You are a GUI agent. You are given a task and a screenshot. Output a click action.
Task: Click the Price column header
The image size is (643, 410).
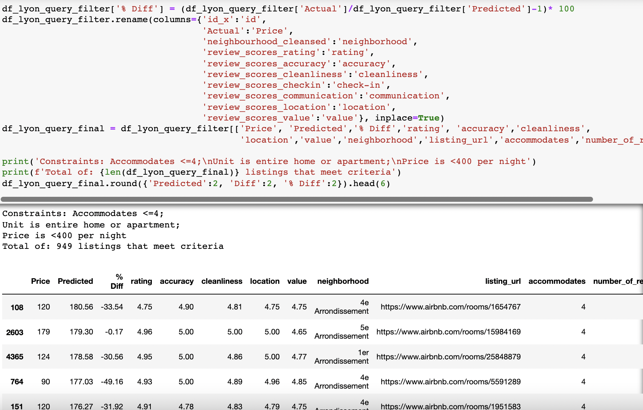point(40,281)
